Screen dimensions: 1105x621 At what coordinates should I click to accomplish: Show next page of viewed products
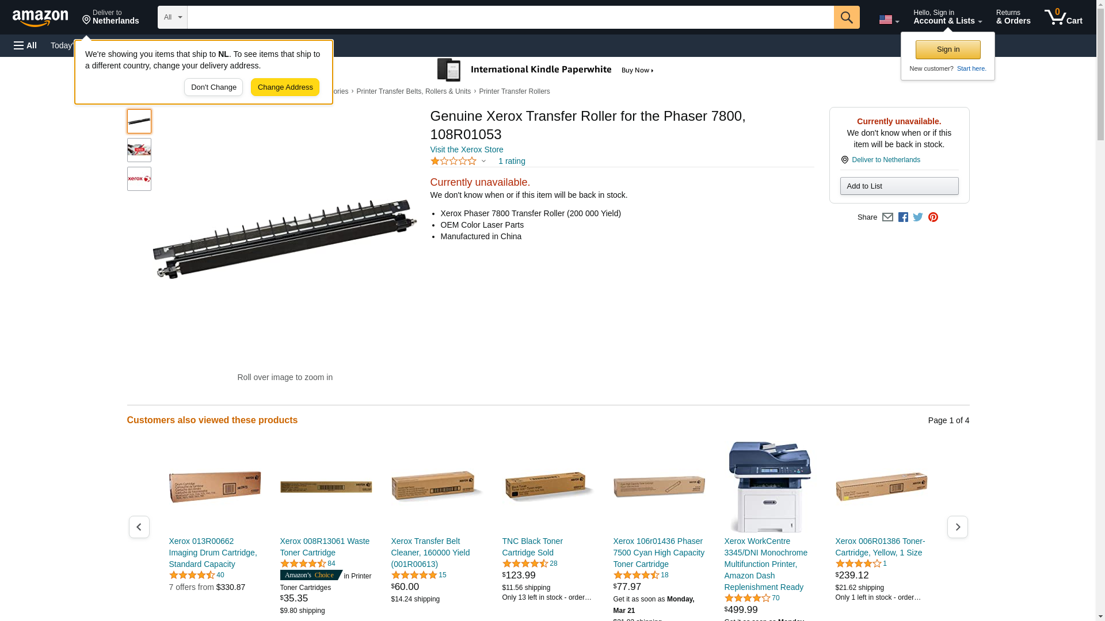tap(957, 527)
